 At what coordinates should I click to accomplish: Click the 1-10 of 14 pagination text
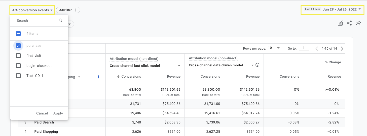coord(329,49)
